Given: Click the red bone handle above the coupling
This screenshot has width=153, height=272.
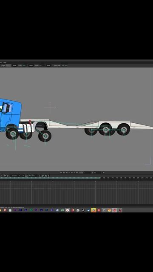Looking at the screenshot, I should click(30, 122).
